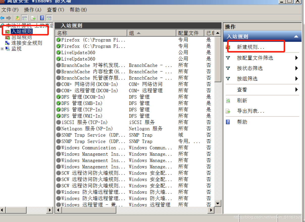
Task: Select the BranchCache 托管缓存服... rule name
Action: (93, 78)
